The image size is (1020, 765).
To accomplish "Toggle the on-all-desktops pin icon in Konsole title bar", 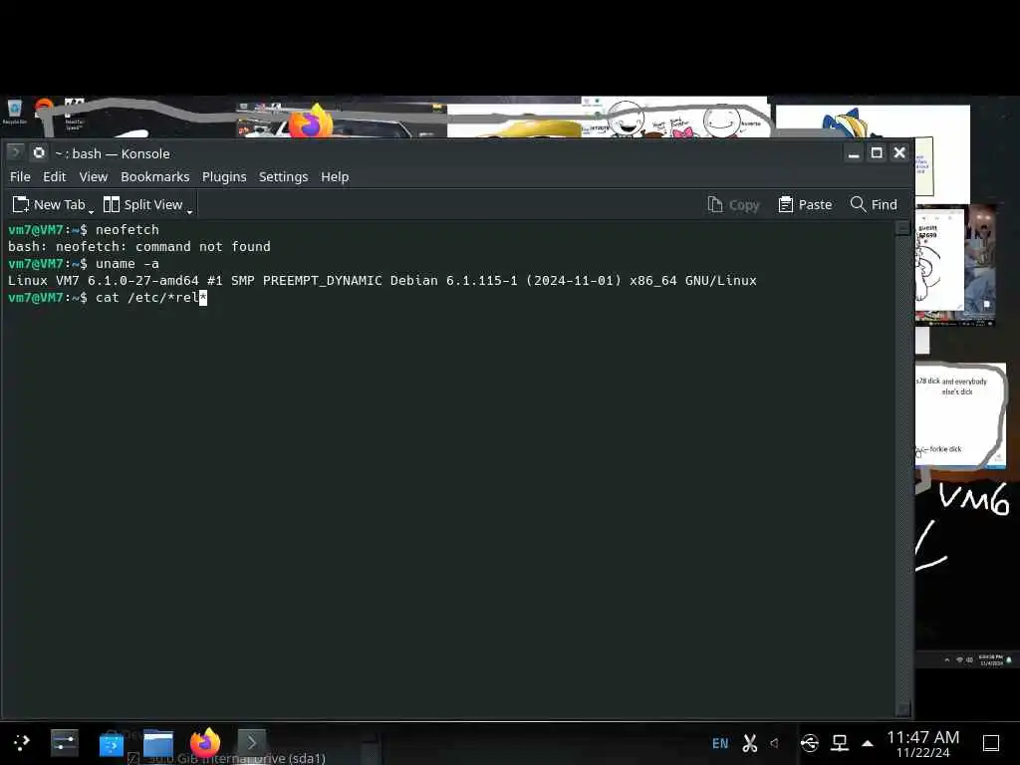I will [x=39, y=152].
